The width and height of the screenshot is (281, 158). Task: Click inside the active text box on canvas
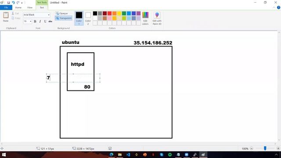73,78
